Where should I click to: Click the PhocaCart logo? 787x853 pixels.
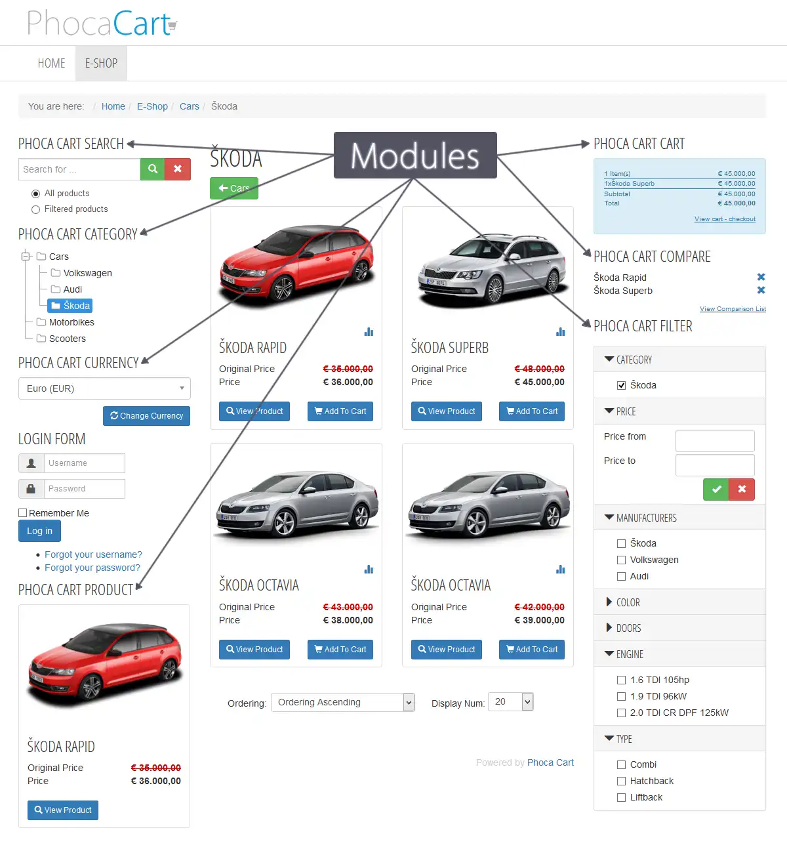[x=102, y=24]
